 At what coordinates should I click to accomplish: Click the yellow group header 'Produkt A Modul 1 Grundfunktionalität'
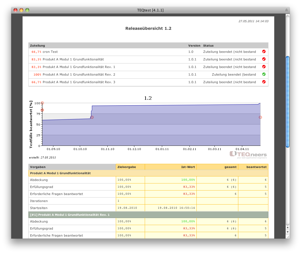148,173
